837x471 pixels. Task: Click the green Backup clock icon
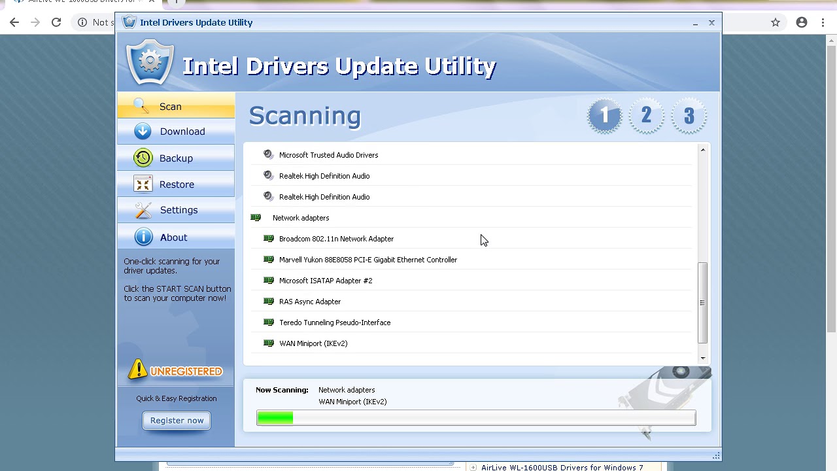point(143,158)
